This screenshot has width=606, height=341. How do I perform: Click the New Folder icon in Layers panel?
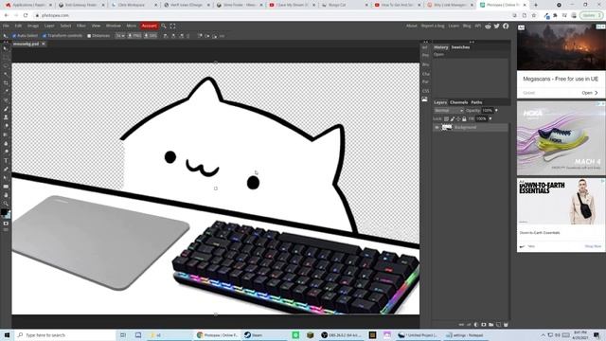[490, 325]
